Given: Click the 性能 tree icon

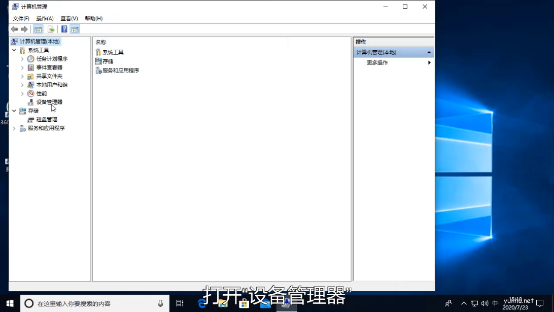Looking at the screenshot, I should tap(31, 94).
